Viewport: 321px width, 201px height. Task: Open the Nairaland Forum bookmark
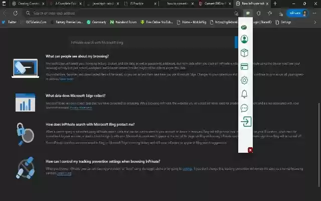click(123, 22)
